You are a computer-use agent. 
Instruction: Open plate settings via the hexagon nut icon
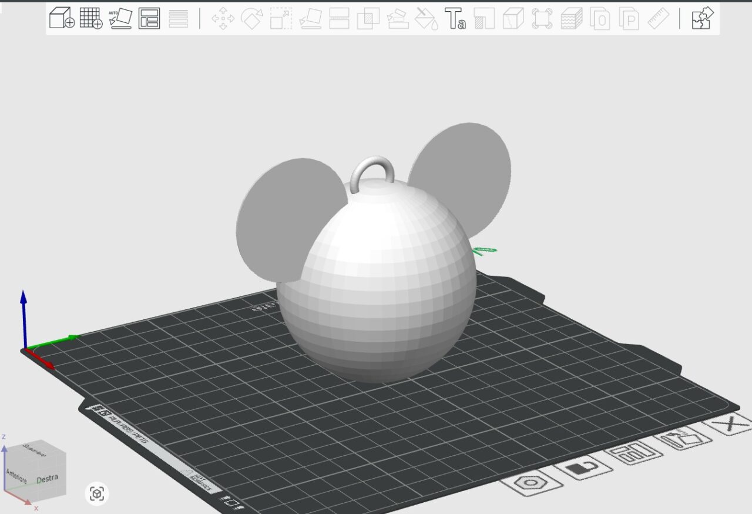pos(532,483)
